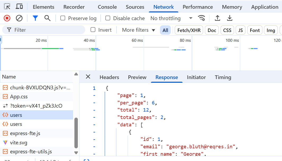Select the All filter button
Screen dimensions: 282x161
[165, 30]
